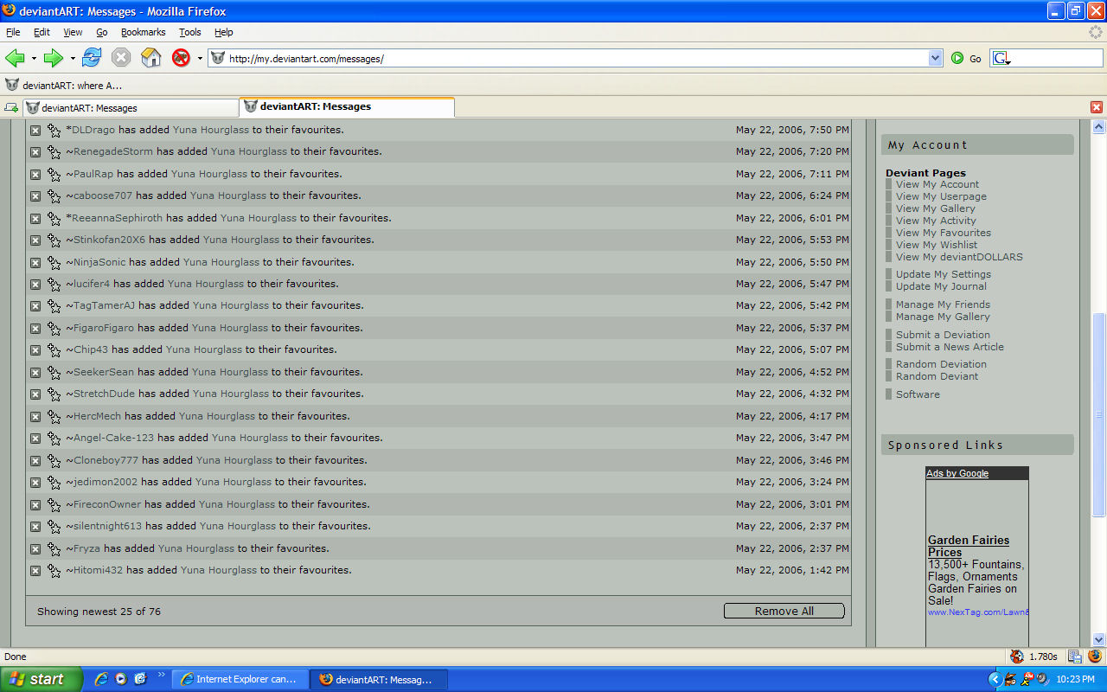The image size is (1107, 692).
Task: Open the Home page icon
Action: pos(151,58)
